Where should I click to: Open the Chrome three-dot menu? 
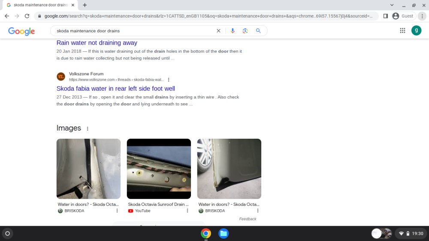(x=422, y=16)
